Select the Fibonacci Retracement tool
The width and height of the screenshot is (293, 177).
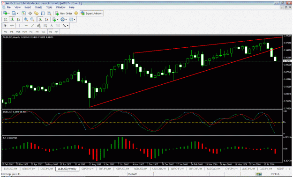pyautogui.click(x=45, y=26)
